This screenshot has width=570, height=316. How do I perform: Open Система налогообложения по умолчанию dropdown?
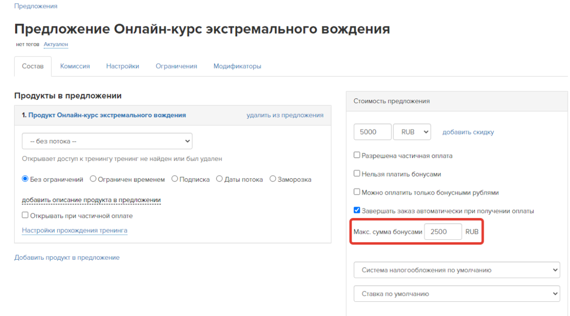(457, 270)
